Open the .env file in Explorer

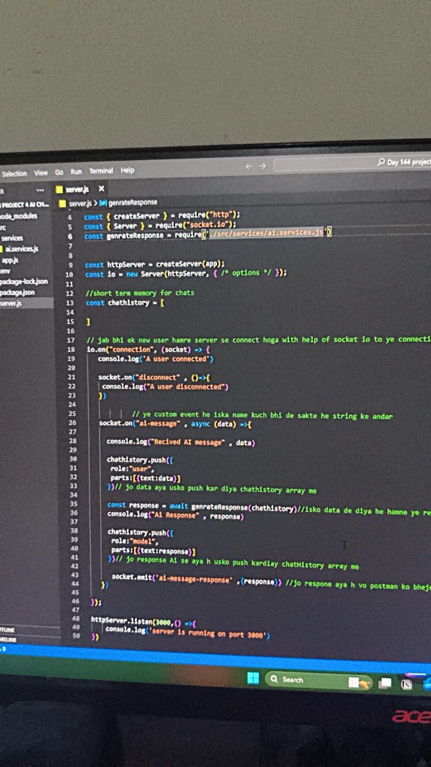[x=4, y=270]
